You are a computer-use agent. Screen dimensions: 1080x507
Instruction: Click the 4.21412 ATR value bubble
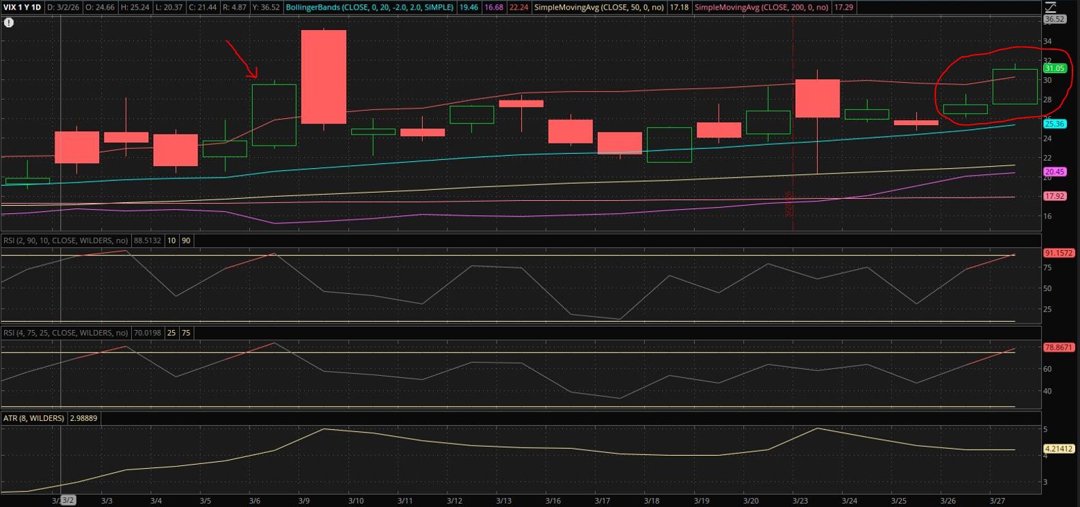(1058, 449)
